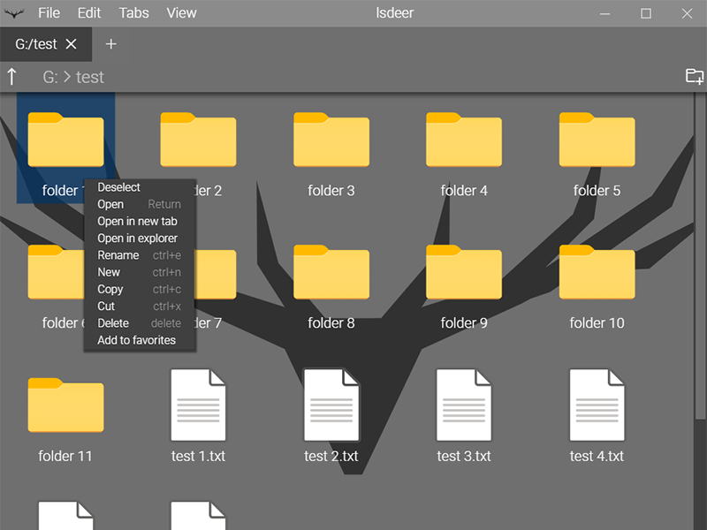The width and height of the screenshot is (707, 530).
Task: Minimize the lsdeer window
Action: pyautogui.click(x=604, y=13)
